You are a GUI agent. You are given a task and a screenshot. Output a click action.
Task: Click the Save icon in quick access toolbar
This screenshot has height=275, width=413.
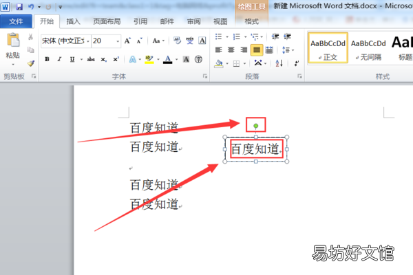point(19,7)
